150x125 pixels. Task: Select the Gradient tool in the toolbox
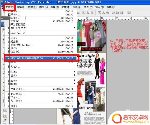click(5, 110)
